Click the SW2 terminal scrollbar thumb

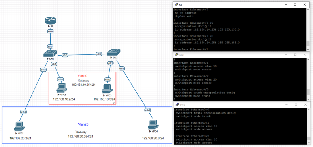click(309, 139)
